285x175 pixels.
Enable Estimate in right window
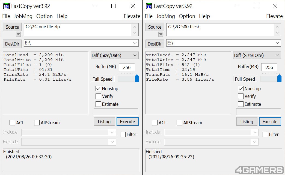[241, 104]
